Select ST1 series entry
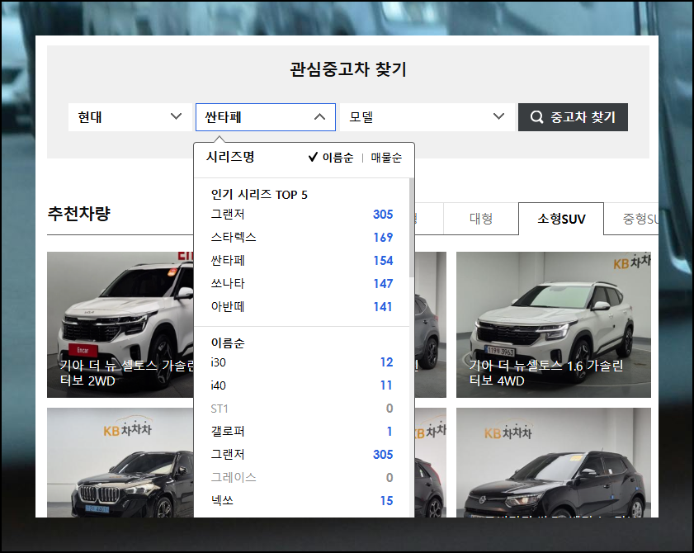This screenshot has width=694, height=553. tap(301, 409)
